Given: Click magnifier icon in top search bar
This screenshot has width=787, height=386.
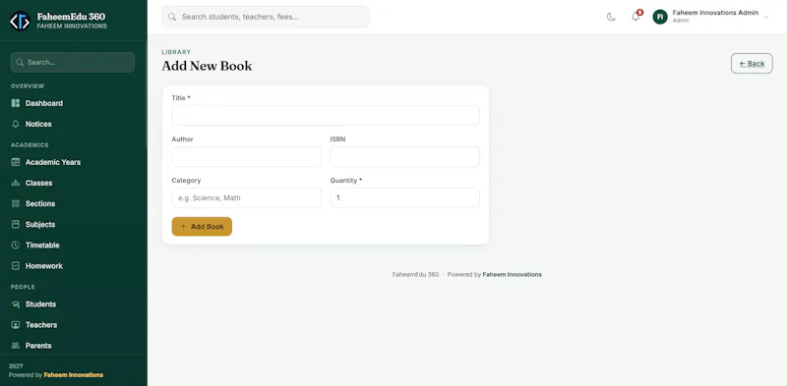Looking at the screenshot, I should [172, 17].
